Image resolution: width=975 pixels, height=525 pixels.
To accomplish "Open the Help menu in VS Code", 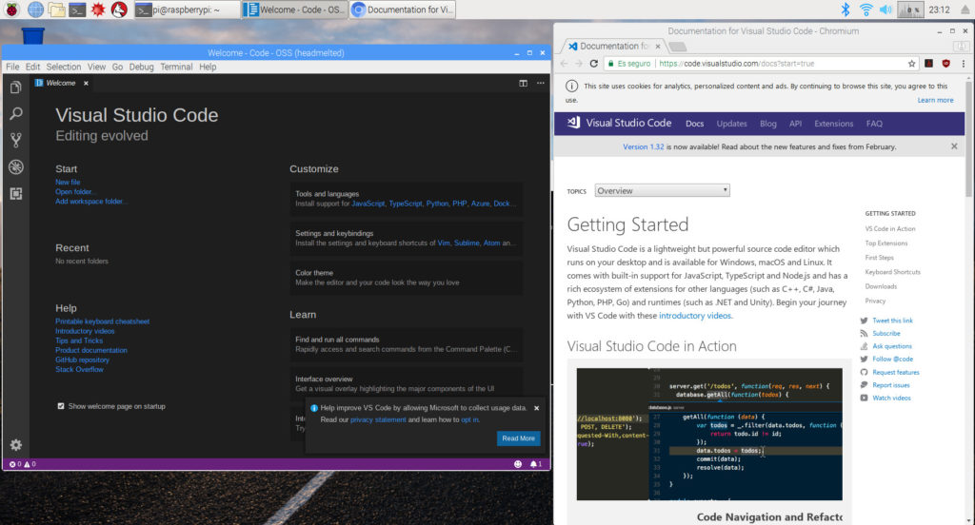I will click(208, 67).
